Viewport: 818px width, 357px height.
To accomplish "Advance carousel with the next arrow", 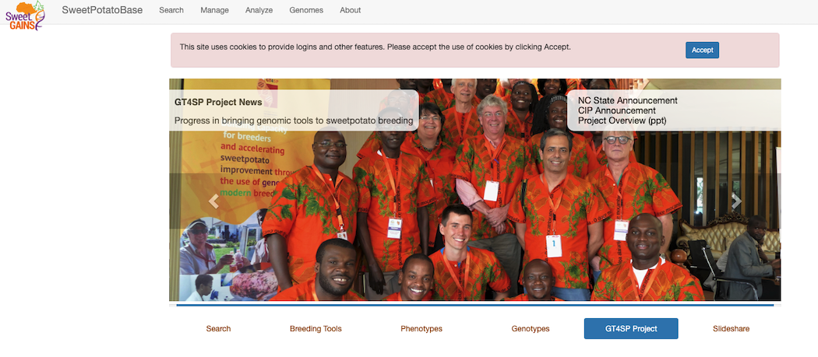I will [736, 201].
